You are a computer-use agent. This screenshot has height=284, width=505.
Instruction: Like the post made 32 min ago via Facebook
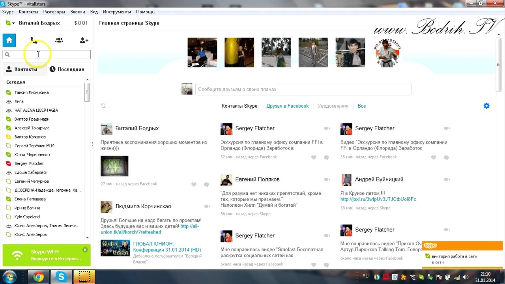(314, 157)
